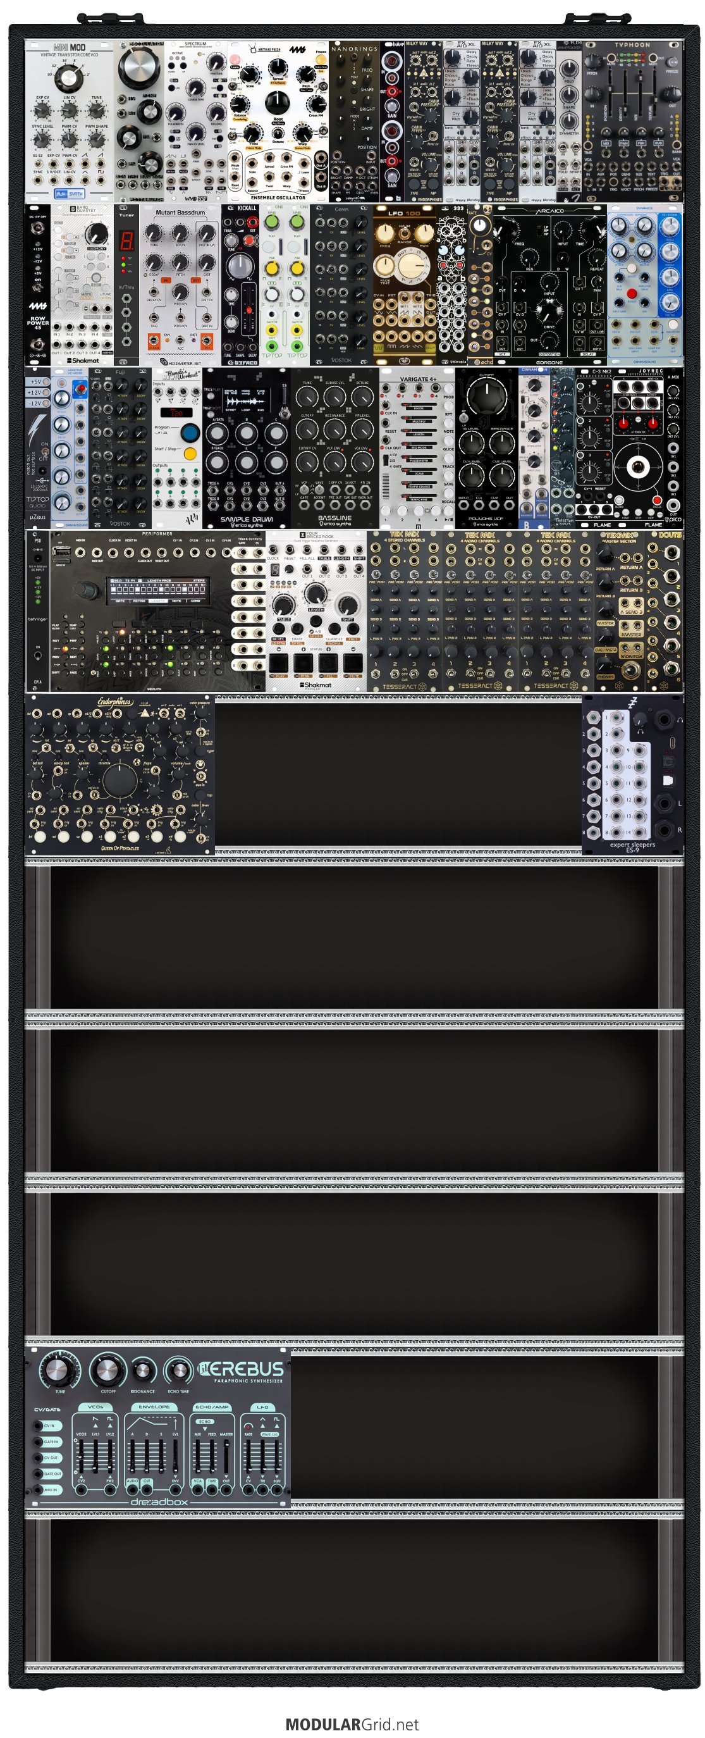
Task: Select the Mutant Bassdrum module
Action: click(x=180, y=285)
